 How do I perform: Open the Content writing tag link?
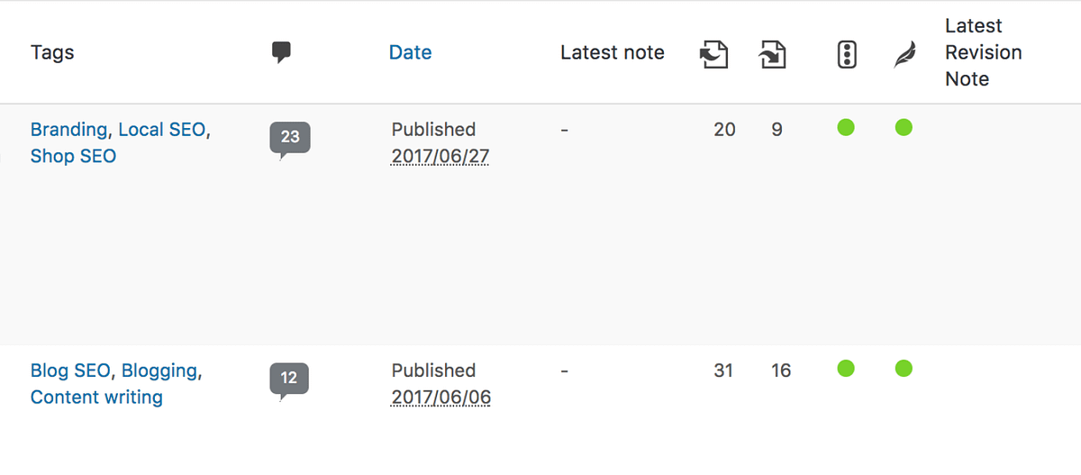[x=96, y=397]
